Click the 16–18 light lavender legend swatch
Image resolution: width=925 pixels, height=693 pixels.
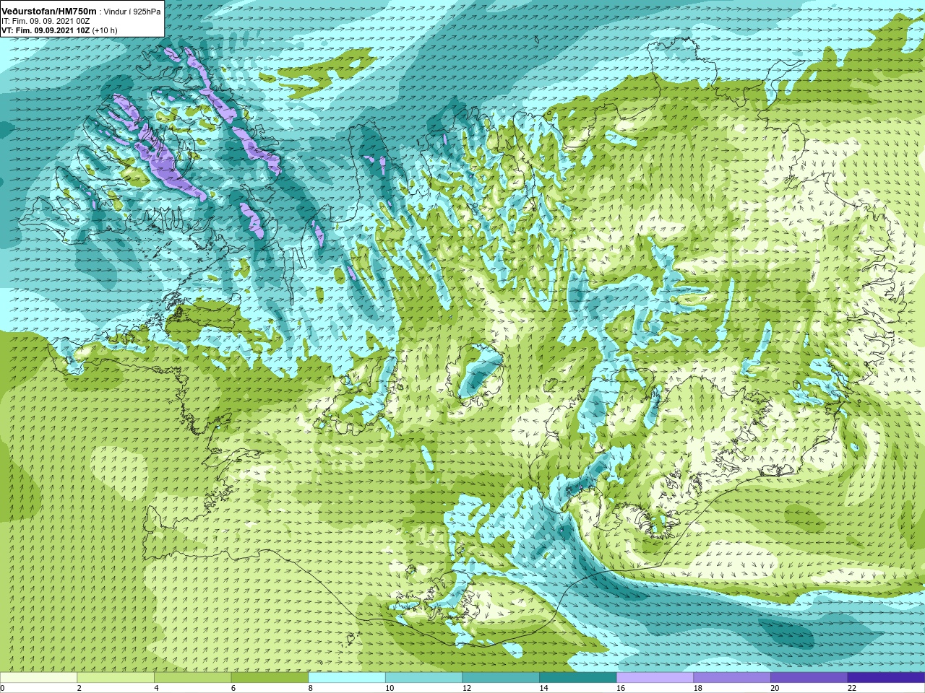(655, 678)
